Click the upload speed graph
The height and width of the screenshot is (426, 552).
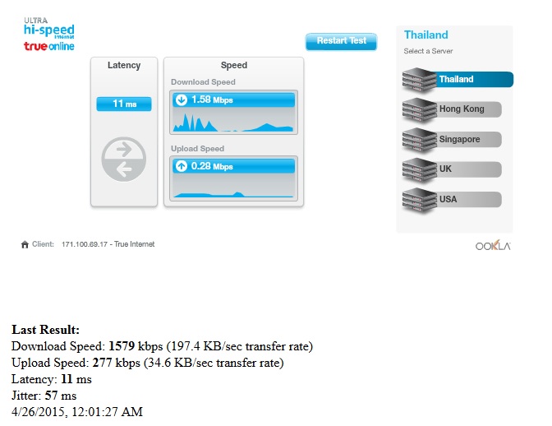click(x=233, y=186)
